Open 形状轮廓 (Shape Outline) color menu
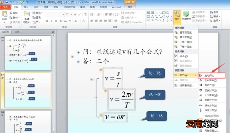 coord(199,16)
